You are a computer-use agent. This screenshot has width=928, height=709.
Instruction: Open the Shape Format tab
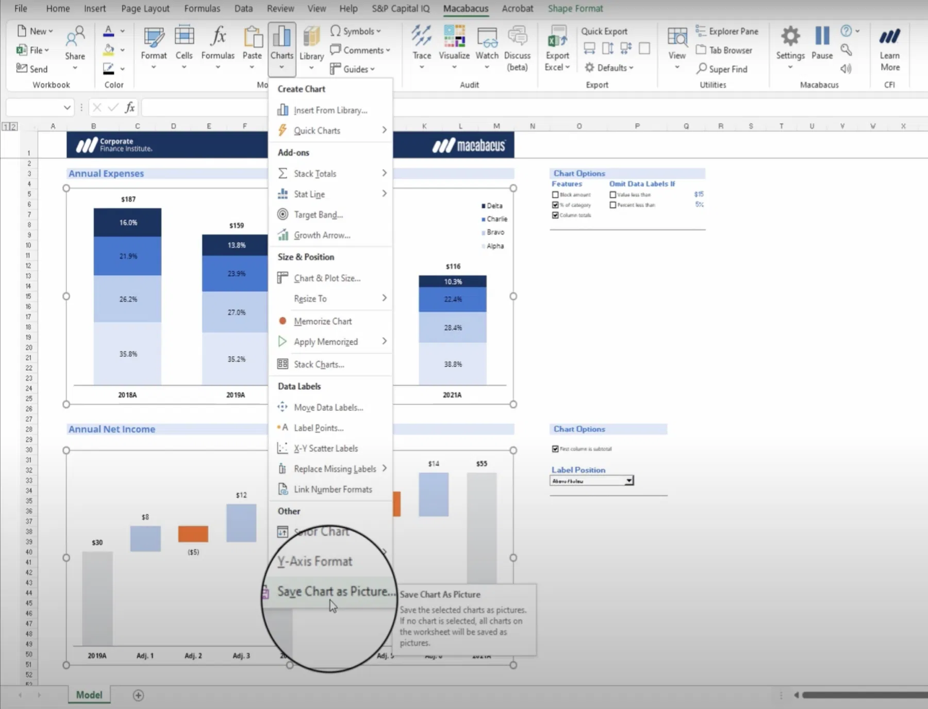[x=575, y=8]
